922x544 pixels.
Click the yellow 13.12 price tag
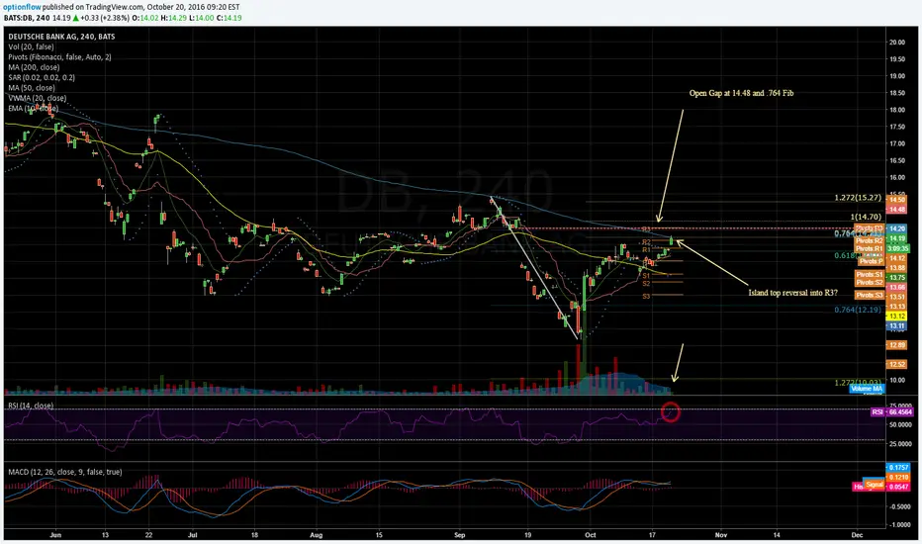point(896,317)
